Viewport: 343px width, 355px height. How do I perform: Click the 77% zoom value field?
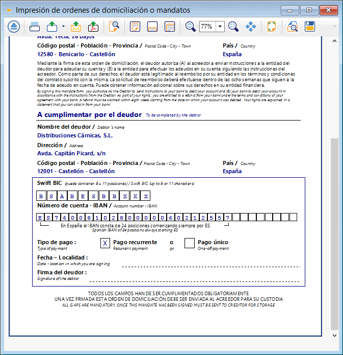point(207,27)
